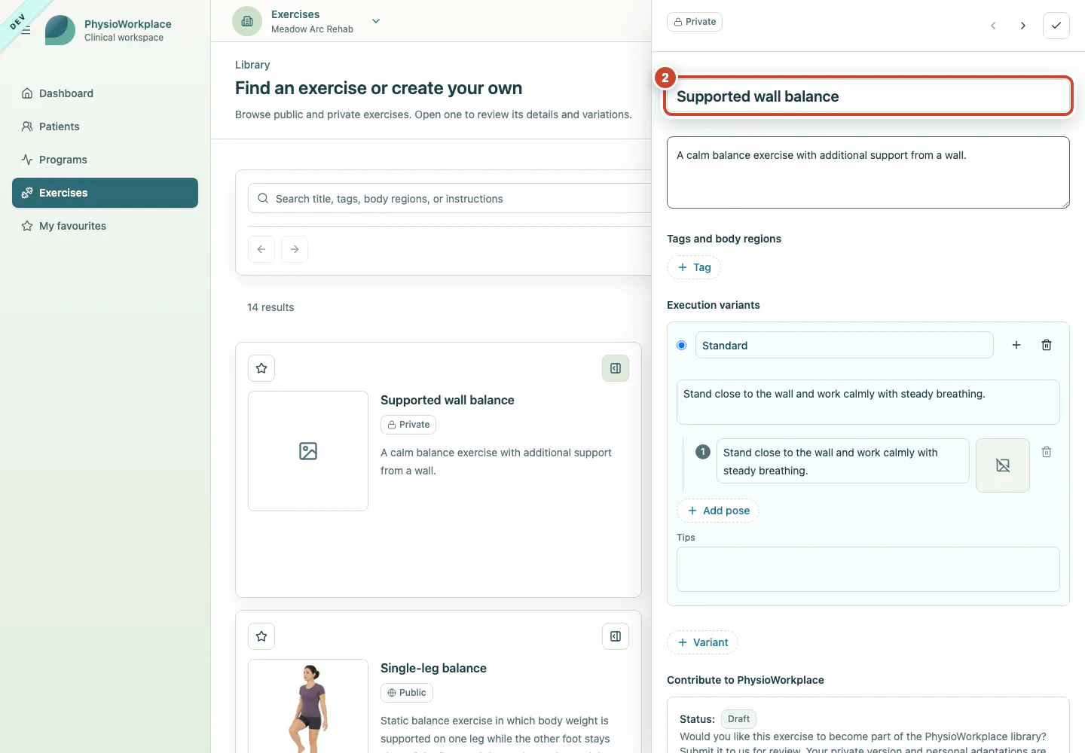Open the Supported wall balance card title
The width and height of the screenshot is (1085, 753).
pyautogui.click(x=448, y=401)
